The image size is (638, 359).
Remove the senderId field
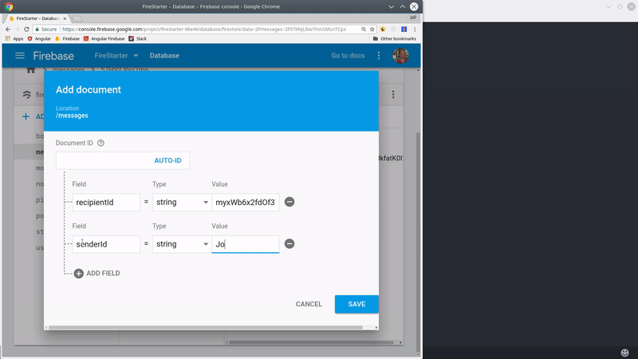pyautogui.click(x=289, y=243)
